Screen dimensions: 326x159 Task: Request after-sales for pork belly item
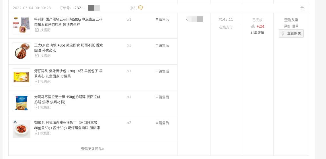(x=162, y=20)
